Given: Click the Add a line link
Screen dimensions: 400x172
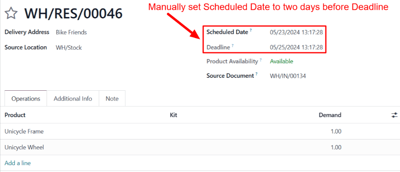Looking at the screenshot, I should (18, 163).
